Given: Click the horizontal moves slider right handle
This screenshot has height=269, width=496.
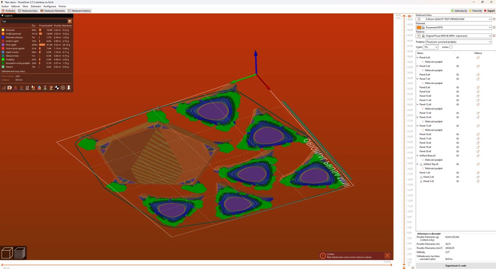Looking at the screenshot, I should coord(391,265).
